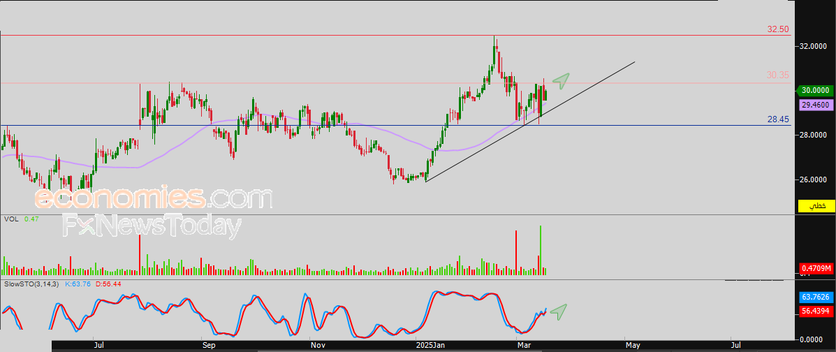Click the Sep date label on time axis

(x=208, y=346)
